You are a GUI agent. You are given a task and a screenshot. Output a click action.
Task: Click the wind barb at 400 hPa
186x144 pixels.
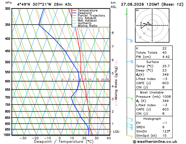[x=130, y=40]
